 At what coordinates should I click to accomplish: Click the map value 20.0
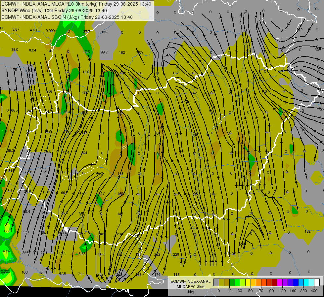click(30, 131)
